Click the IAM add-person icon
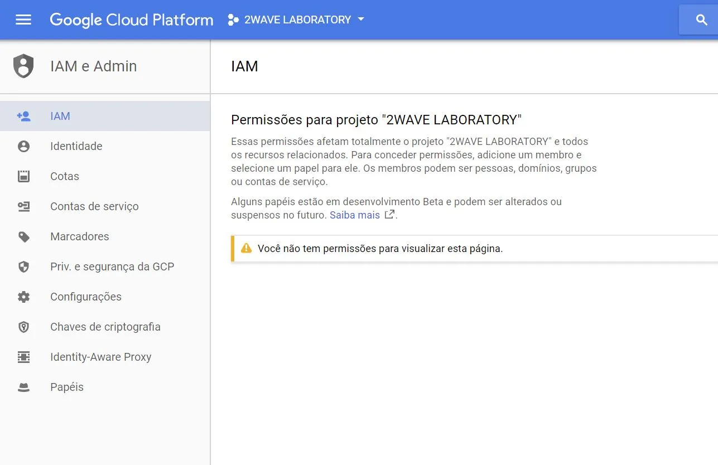Viewport: 718px width, 465px height. (x=23, y=116)
